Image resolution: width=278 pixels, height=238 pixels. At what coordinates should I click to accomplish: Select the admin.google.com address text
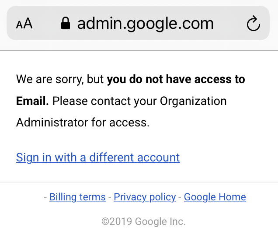[x=146, y=24]
